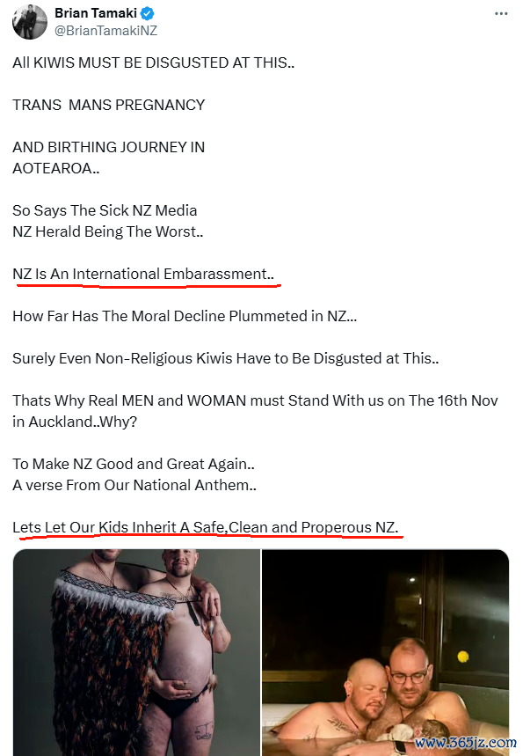Screen dimensions: 523x756
Task: Click the www.365jz.com watermark
Action: [466, 743]
